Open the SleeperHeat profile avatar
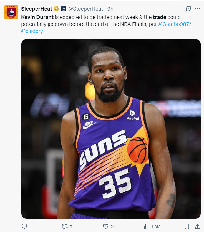 click(x=11, y=12)
